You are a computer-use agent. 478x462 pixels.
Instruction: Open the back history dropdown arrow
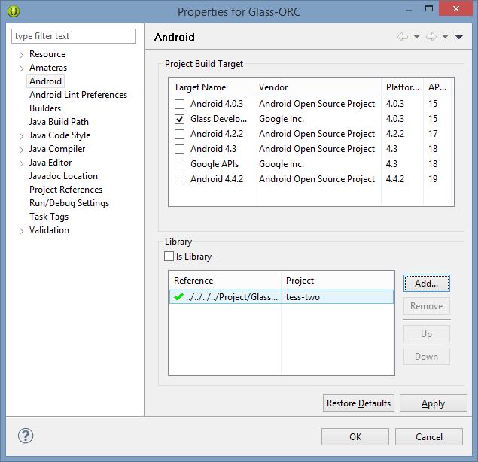click(x=416, y=37)
